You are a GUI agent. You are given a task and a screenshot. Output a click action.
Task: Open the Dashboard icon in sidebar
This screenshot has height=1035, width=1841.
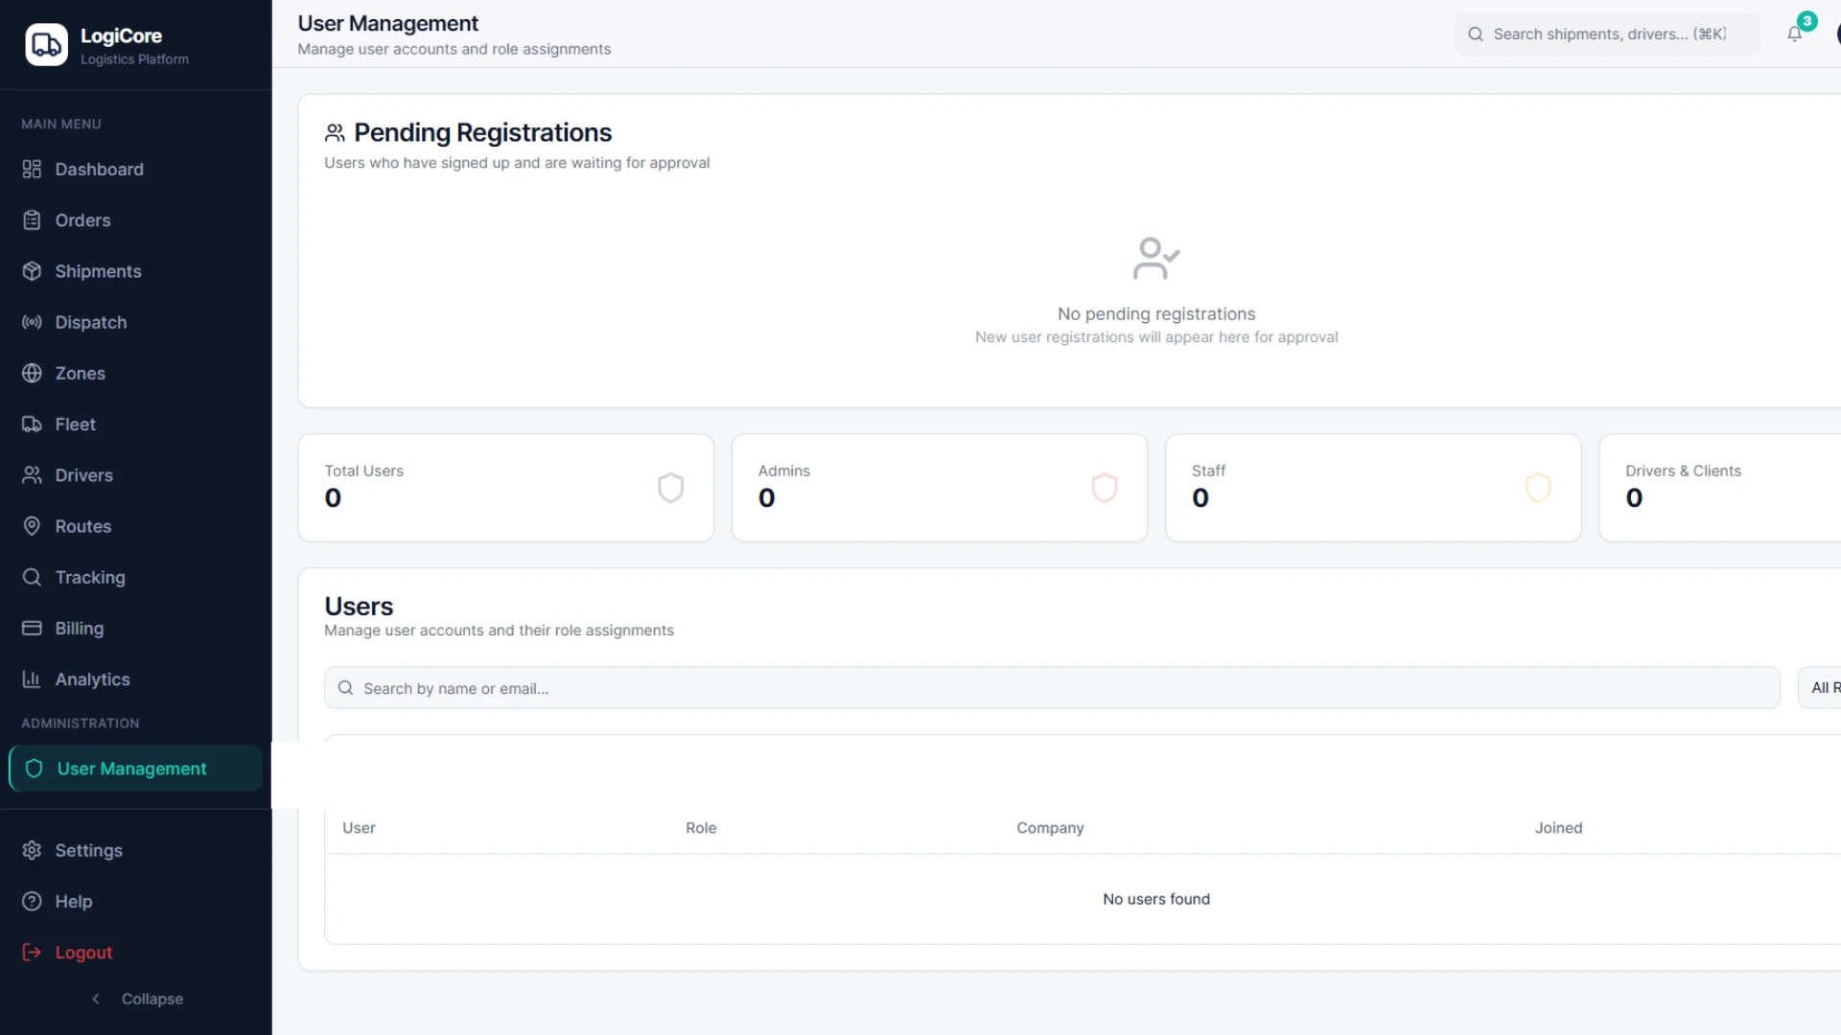click(x=32, y=170)
